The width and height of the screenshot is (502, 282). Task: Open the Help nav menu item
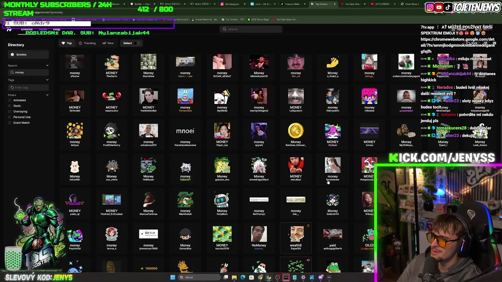pos(56,29)
